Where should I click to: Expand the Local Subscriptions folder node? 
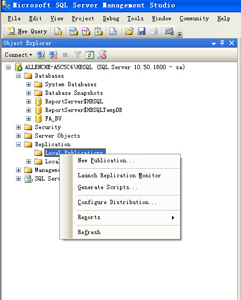28,161
